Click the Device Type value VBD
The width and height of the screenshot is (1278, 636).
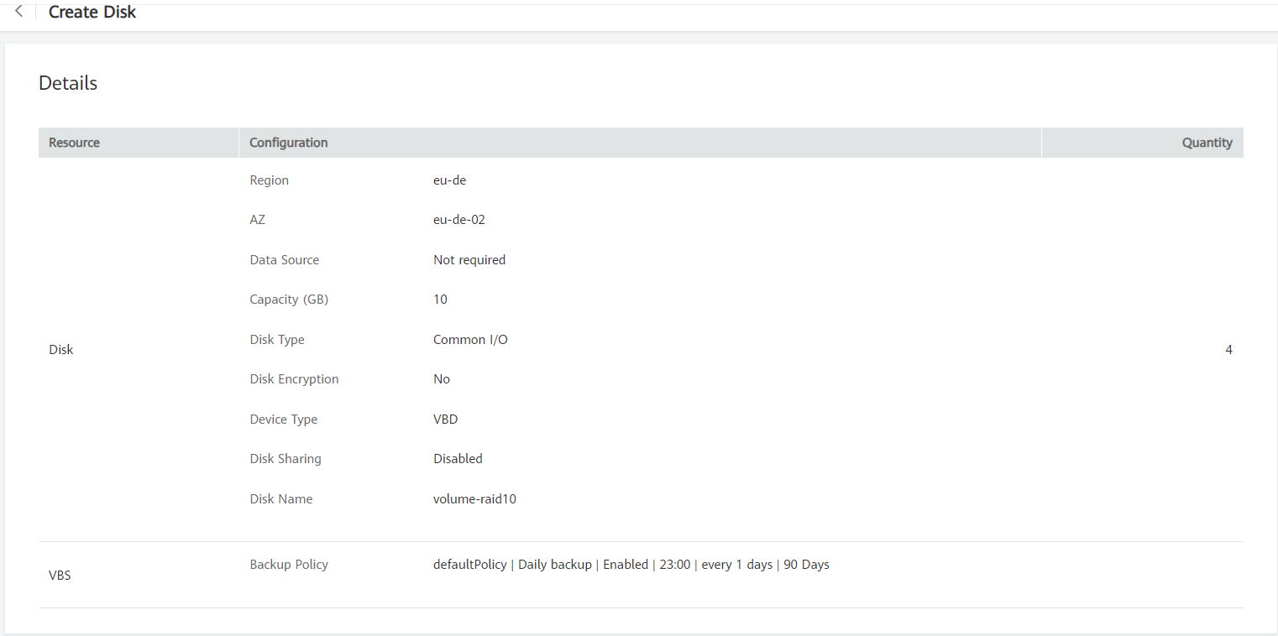[x=446, y=419]
